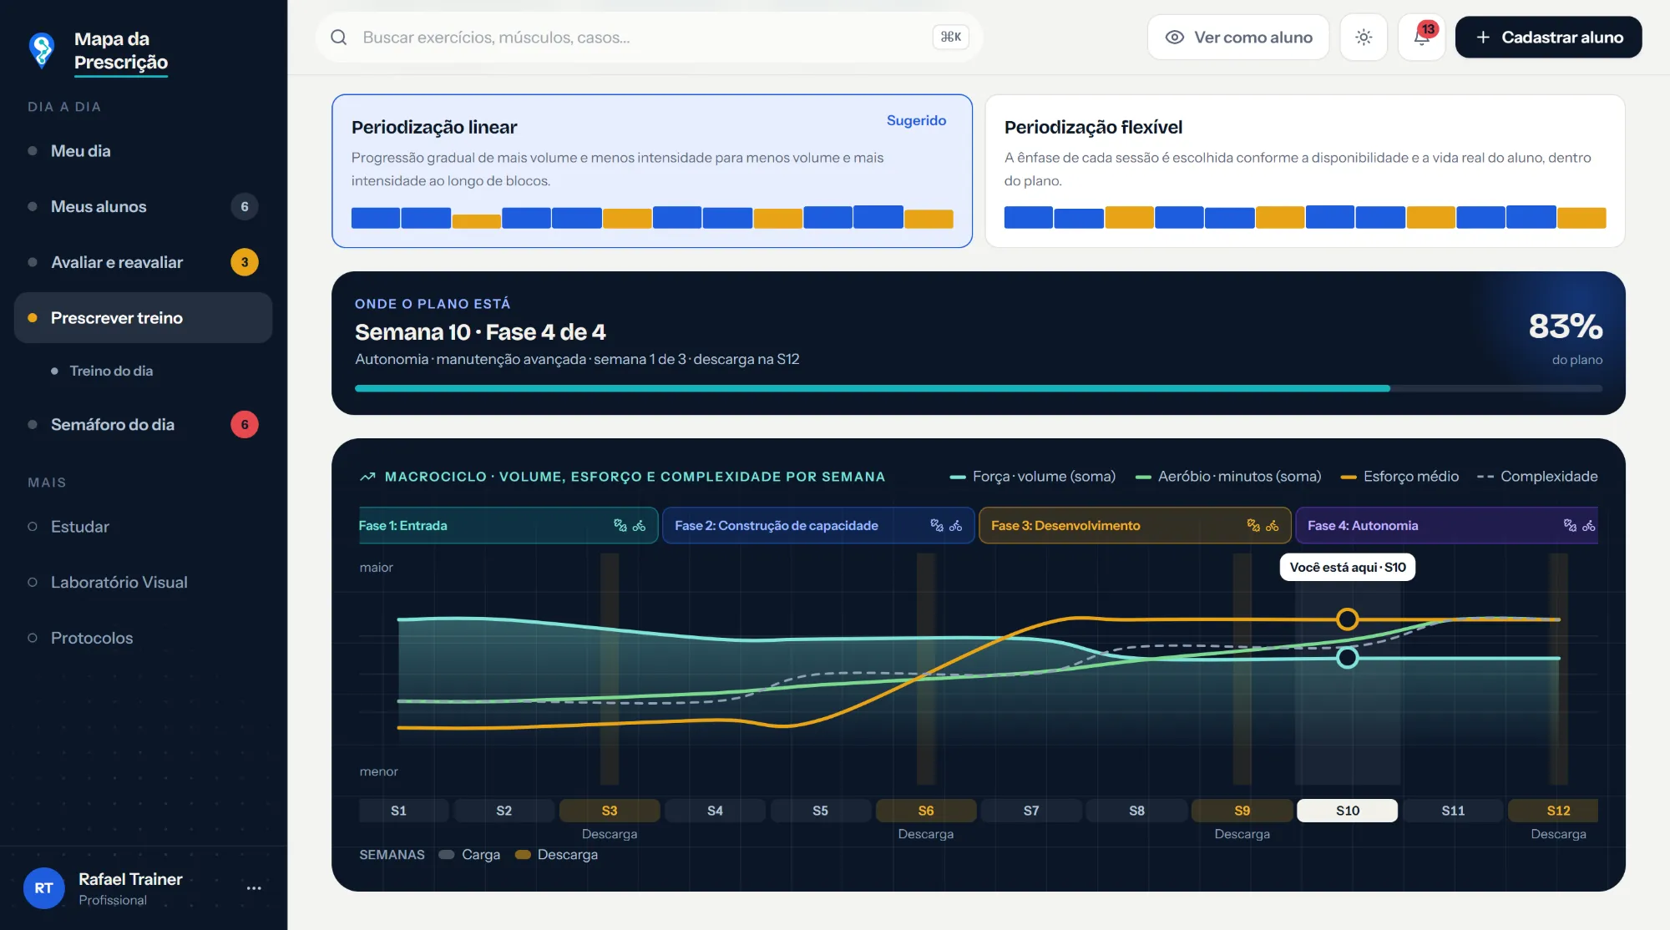The width and height of the screenshot is (1670, 930).
Task: Open Treino do dia sub-item
Action: pos(111,371)
